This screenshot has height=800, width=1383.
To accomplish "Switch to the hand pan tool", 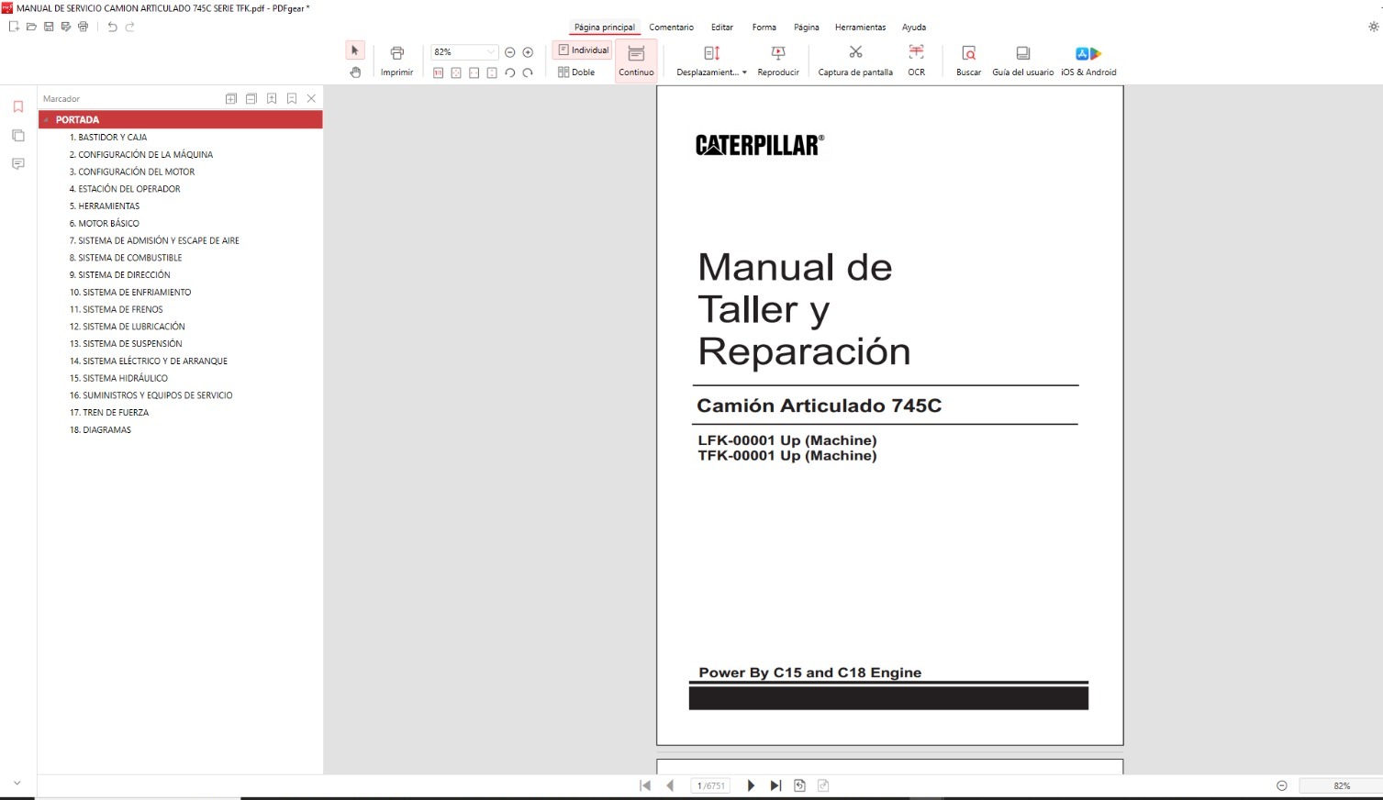I will [x=355, y=72].
